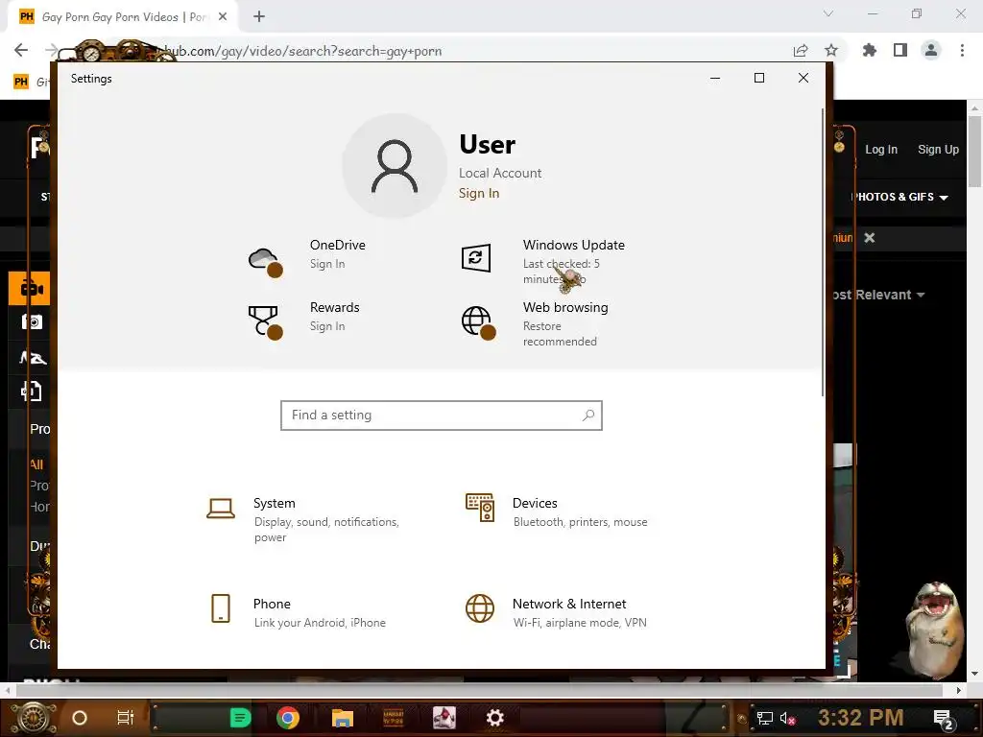
Task: Go back in Chrome
Action: pos(21,50)
